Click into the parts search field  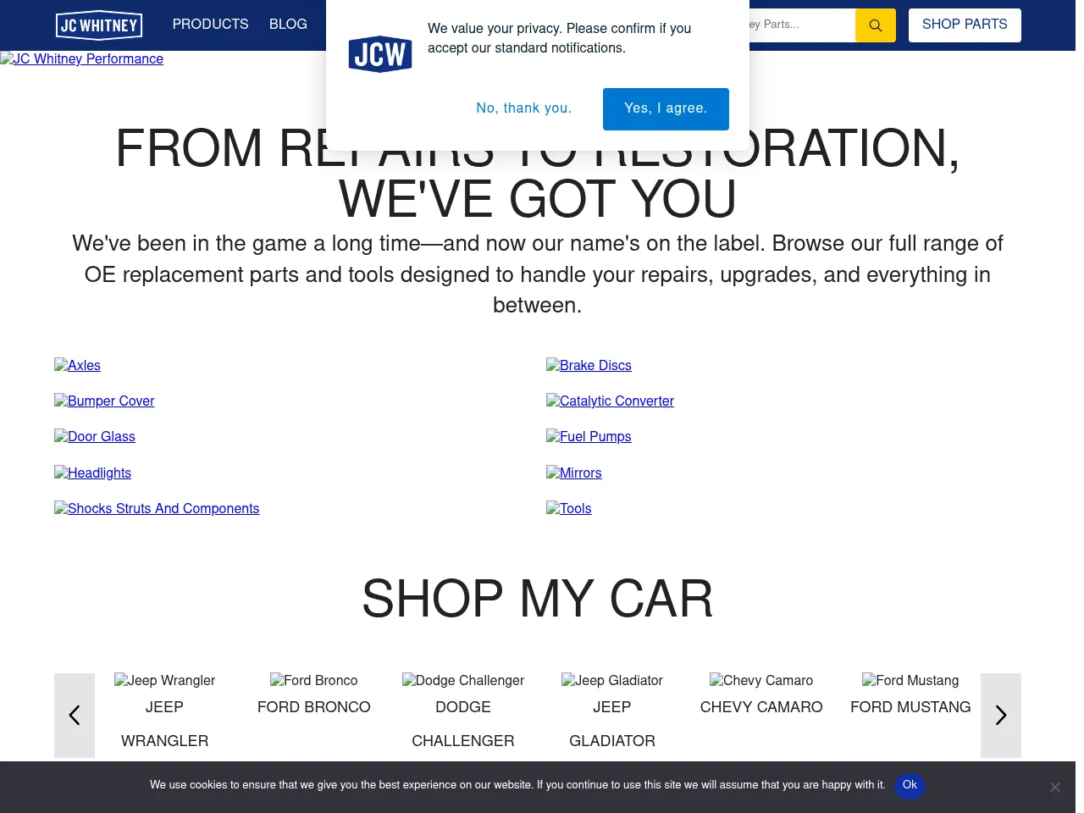[x=800, y=25]
